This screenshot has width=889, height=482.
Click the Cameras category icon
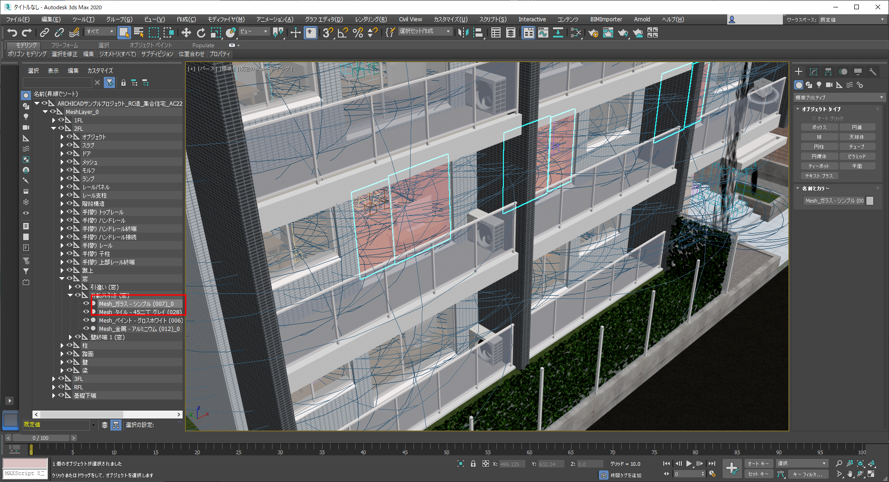pos(829,85)
